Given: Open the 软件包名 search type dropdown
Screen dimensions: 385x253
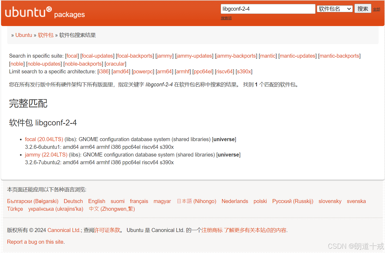Looking at the screenshot, I should click(335, 9).
